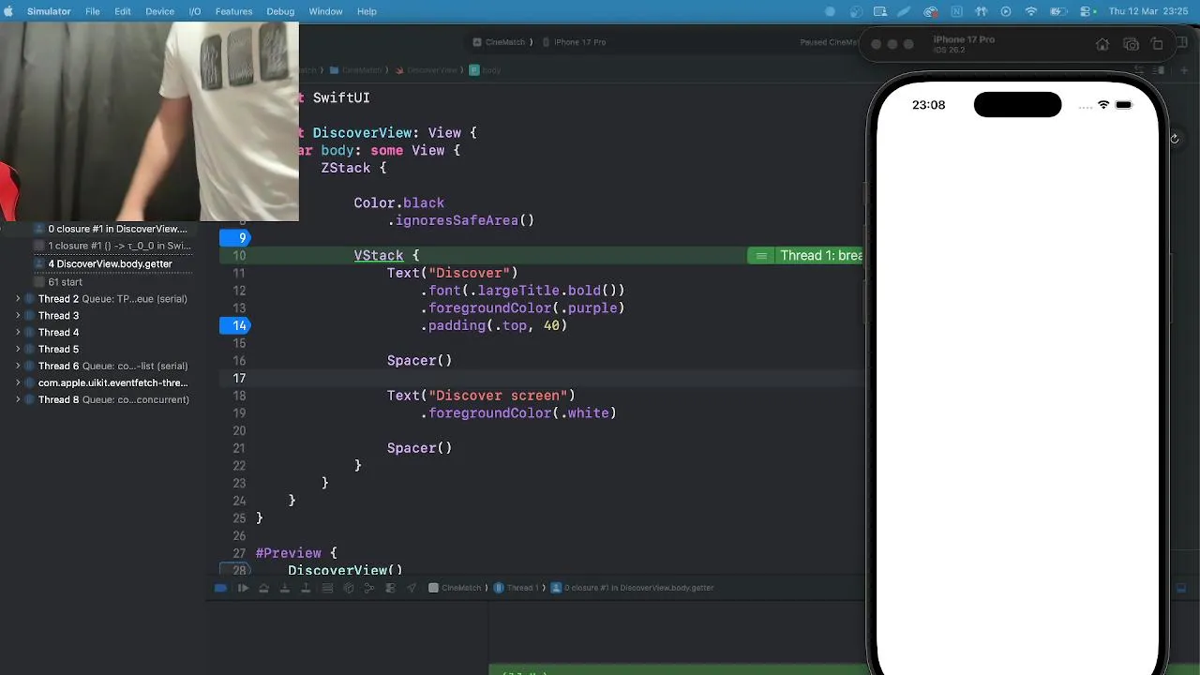Toggle the breakpoints activation button in debug bar
This screenshot has width=1200, height=675.
pos(220,588)
